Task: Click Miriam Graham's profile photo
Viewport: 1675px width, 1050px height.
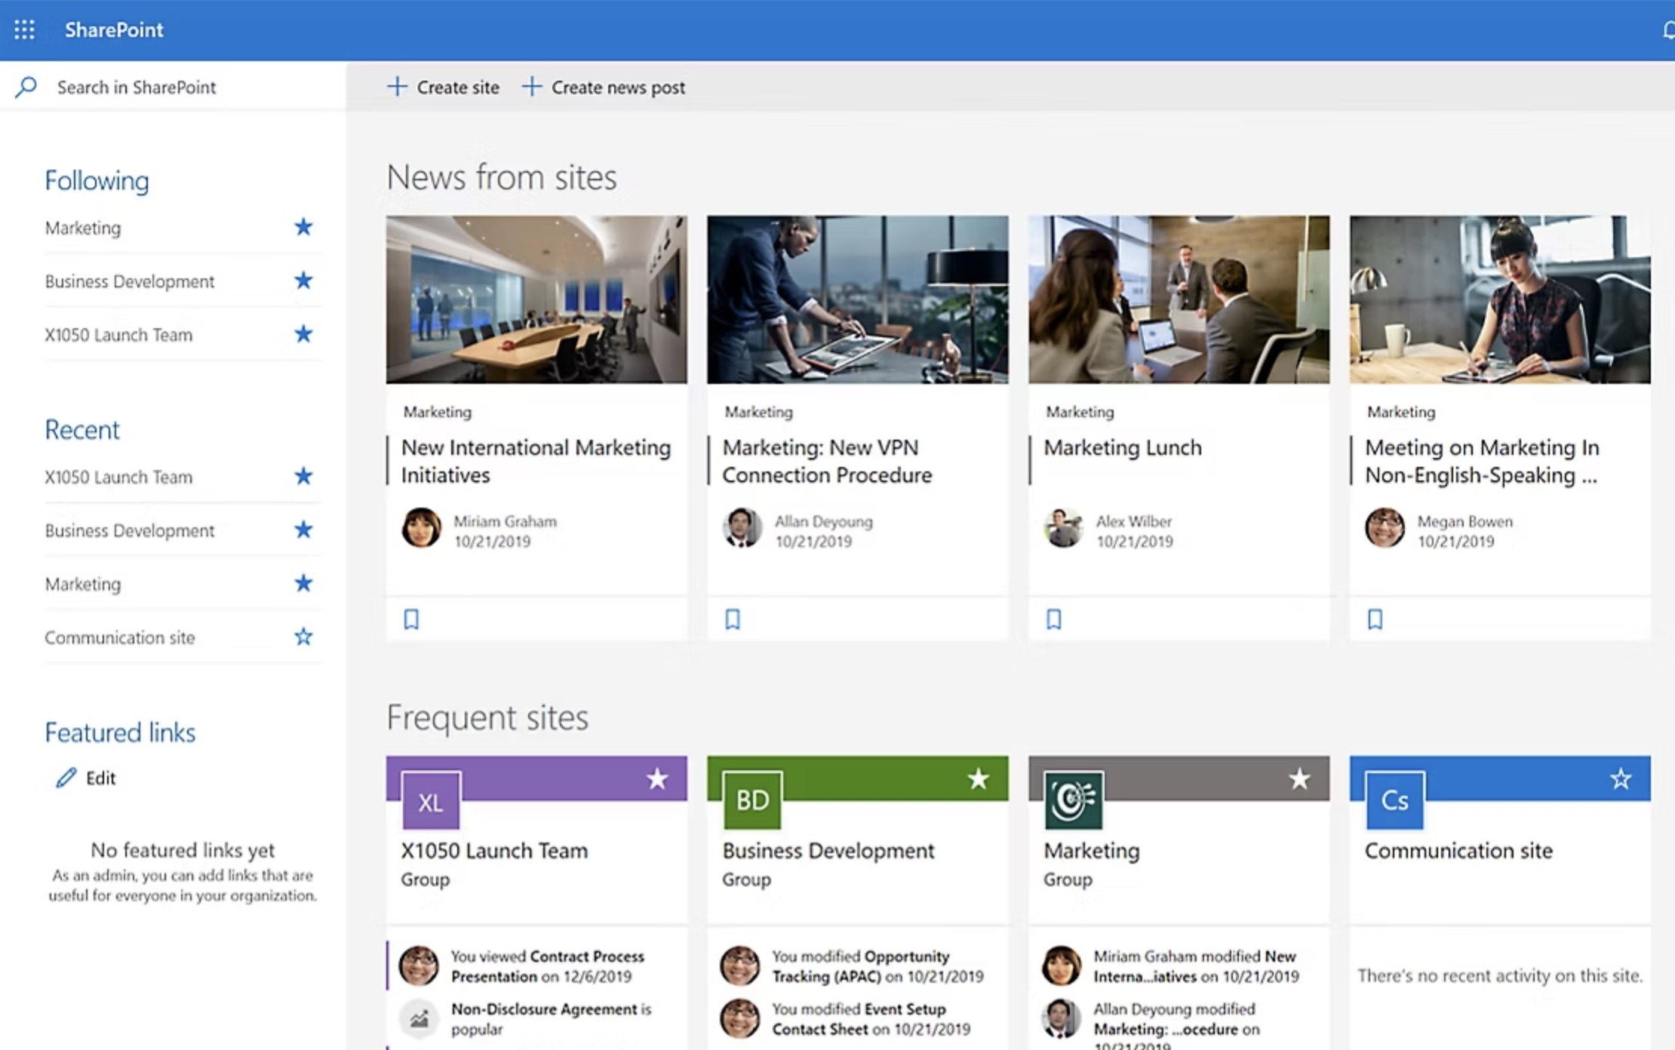Action: (x=421, y=529)
